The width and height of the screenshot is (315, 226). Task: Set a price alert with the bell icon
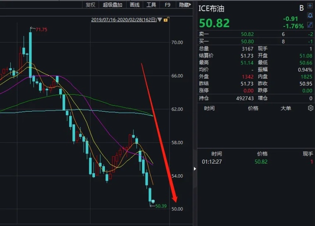coord(310,15)
